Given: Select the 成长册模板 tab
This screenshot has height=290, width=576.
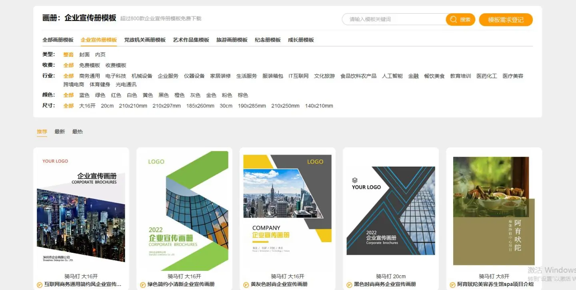Looking at the screenshot, I should click(301, 40).
